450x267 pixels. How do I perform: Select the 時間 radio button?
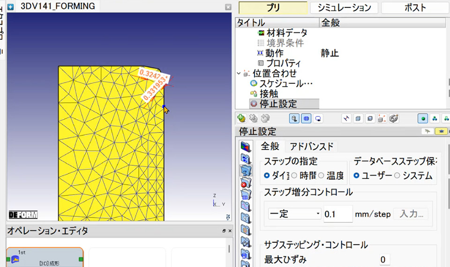point(294,175)
